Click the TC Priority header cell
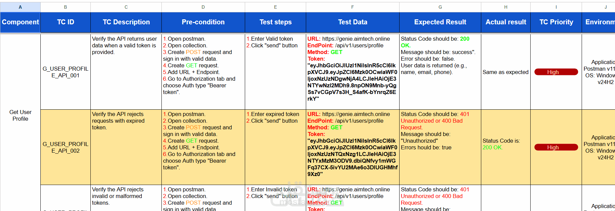615x211 pixels. click(x=556, y=22)
